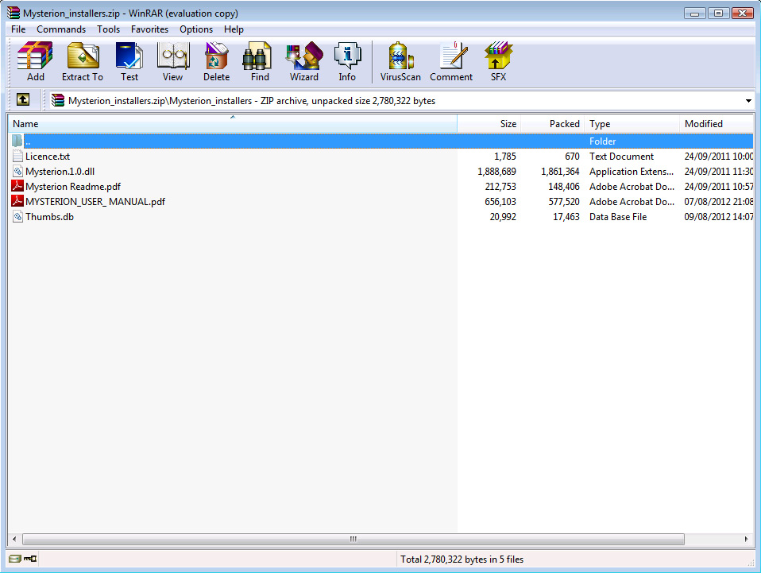Open the Tools menu
This screenshot has width=761, height=573.
point(108,29)
